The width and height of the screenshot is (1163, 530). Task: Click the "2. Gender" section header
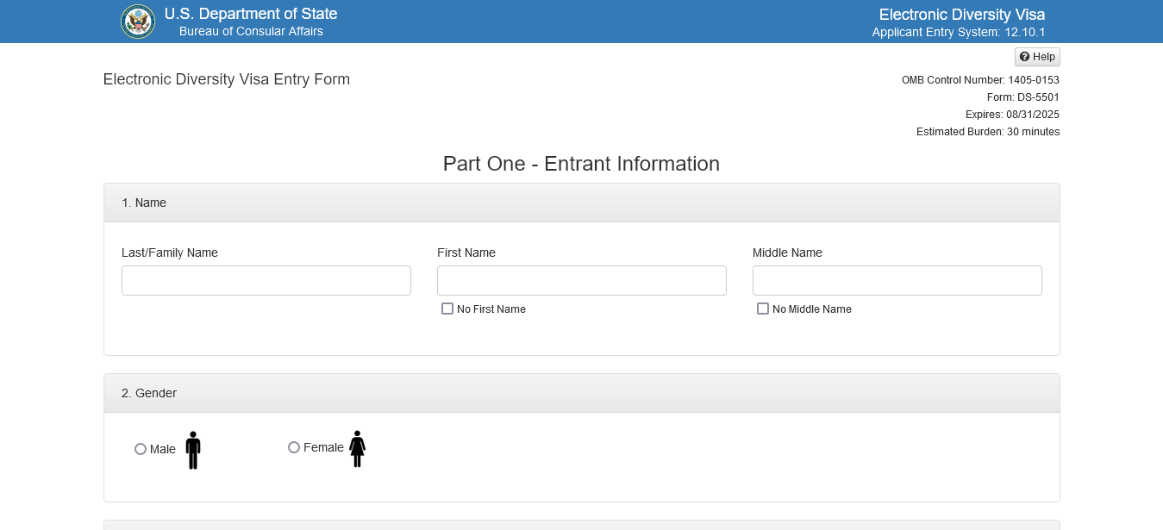149,393
